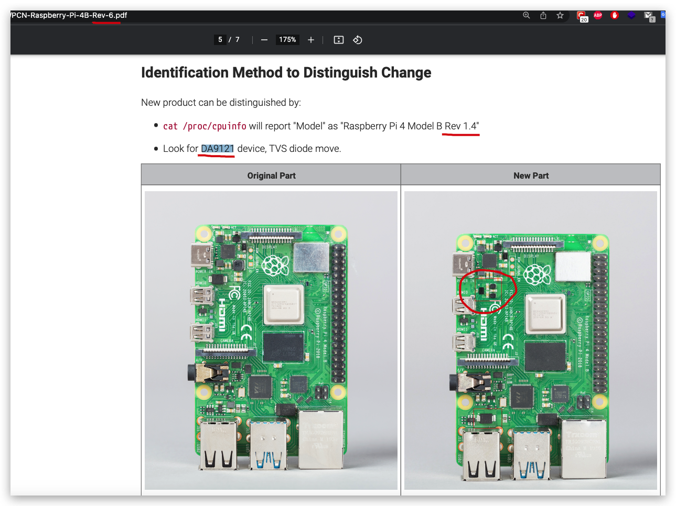
Task: Click the zoom magnifier icon in address bar
Action: coord(527,15)
